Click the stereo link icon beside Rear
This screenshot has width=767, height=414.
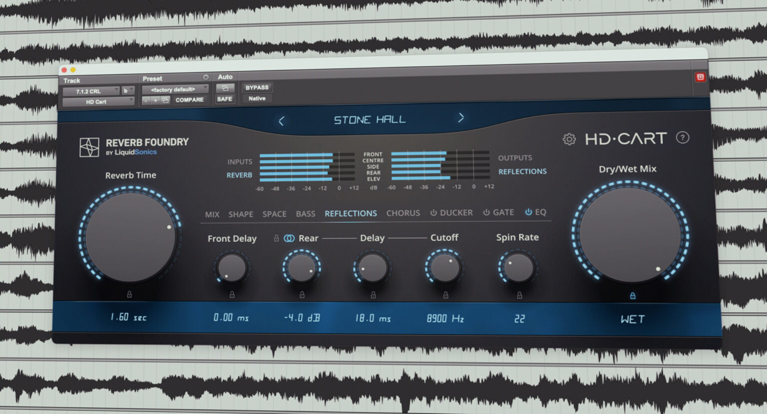(x=289, y=238)
